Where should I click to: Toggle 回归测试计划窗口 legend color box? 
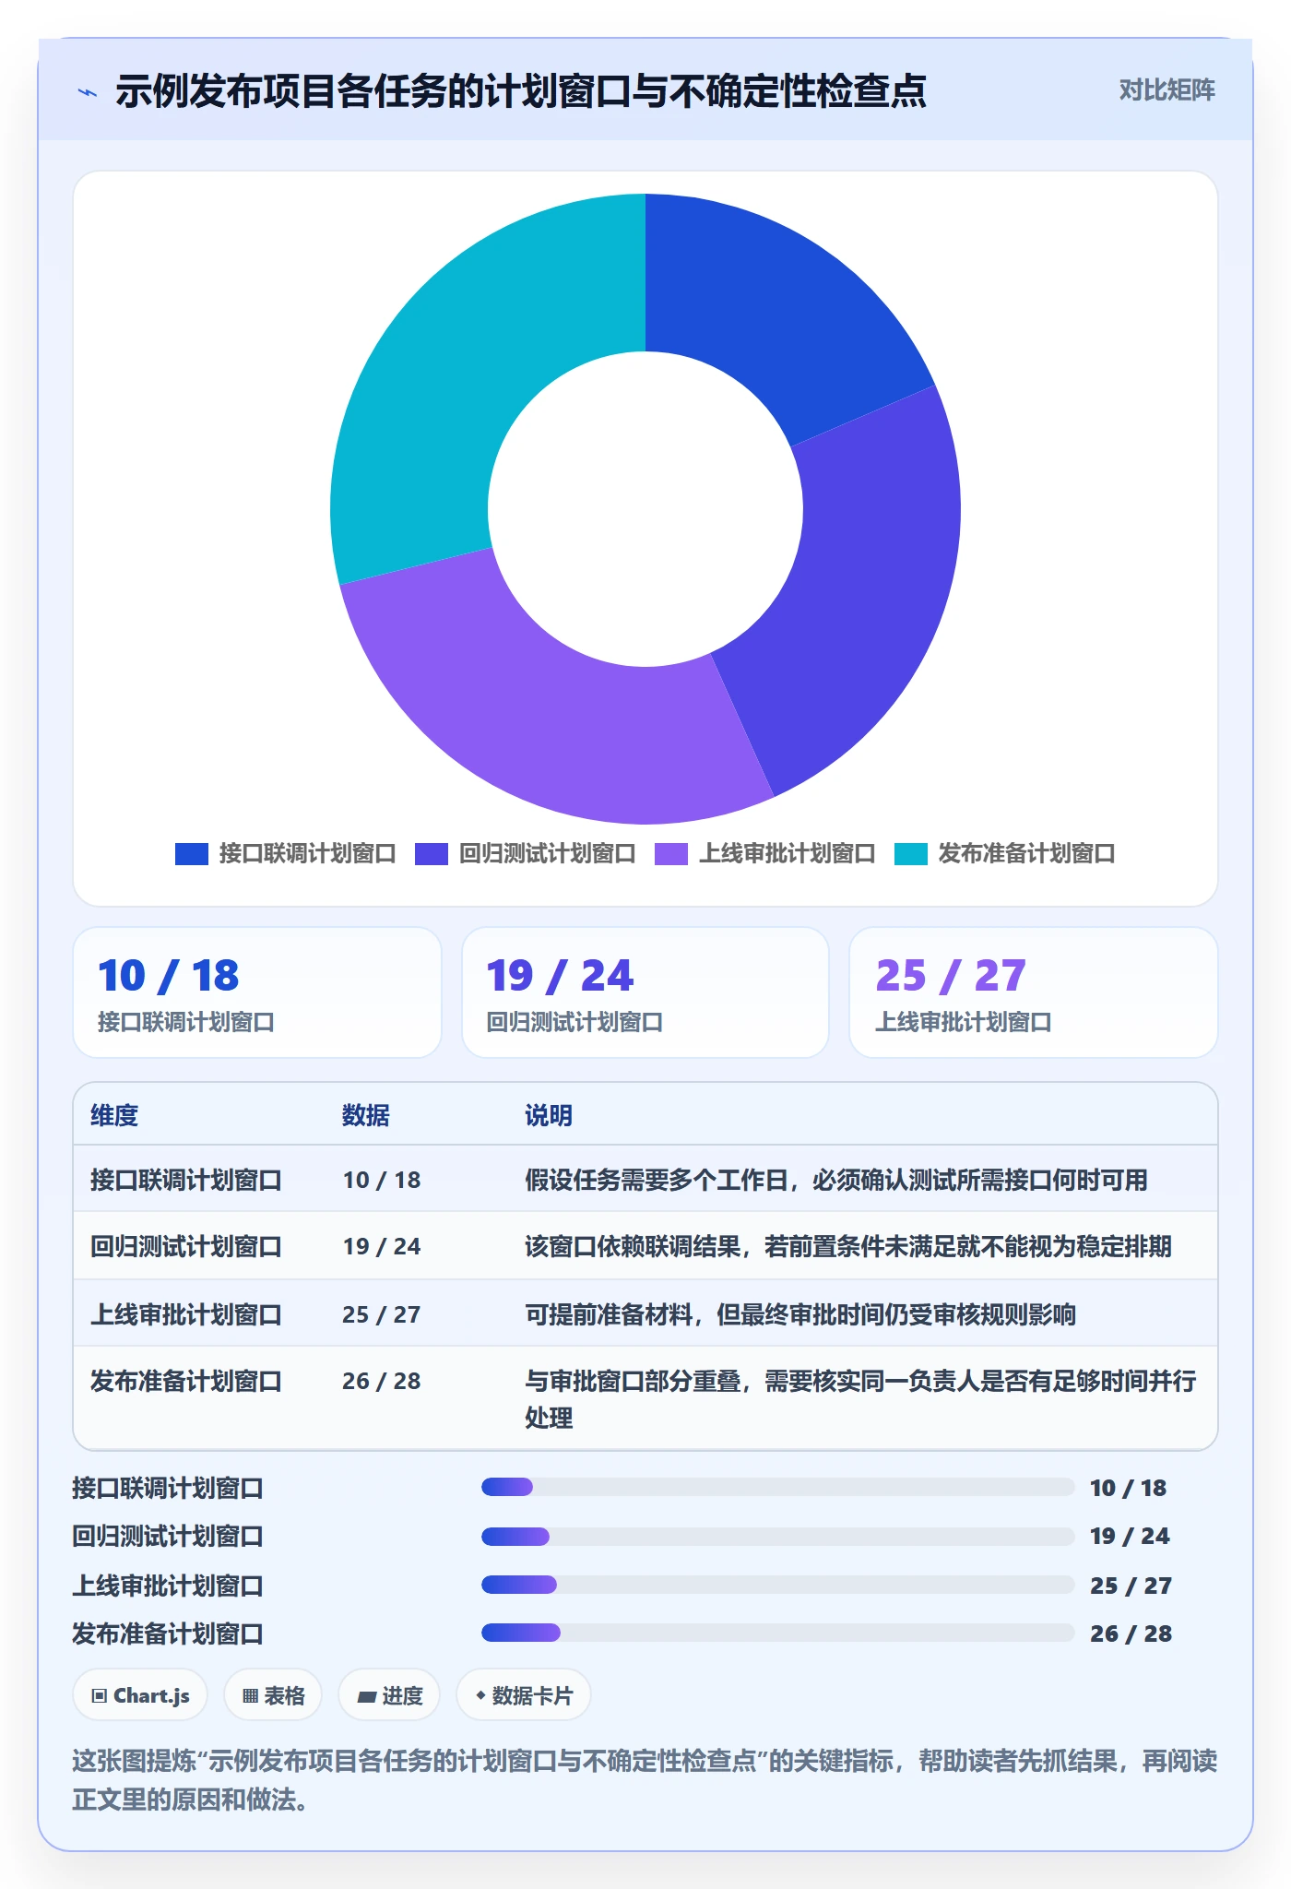[x=431, y=854]
